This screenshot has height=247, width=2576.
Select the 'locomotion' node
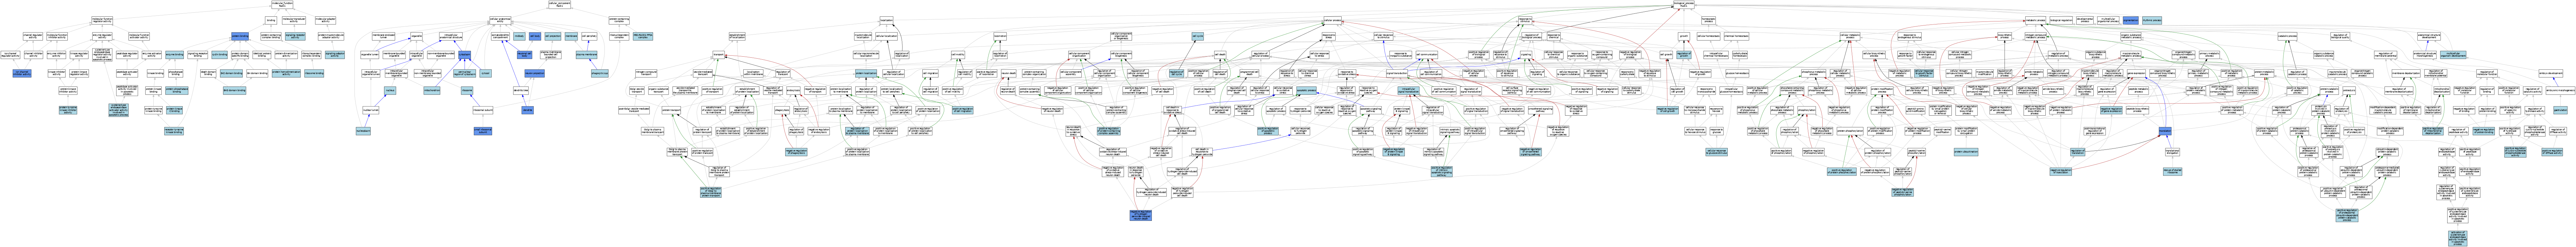click(1000, 36)
